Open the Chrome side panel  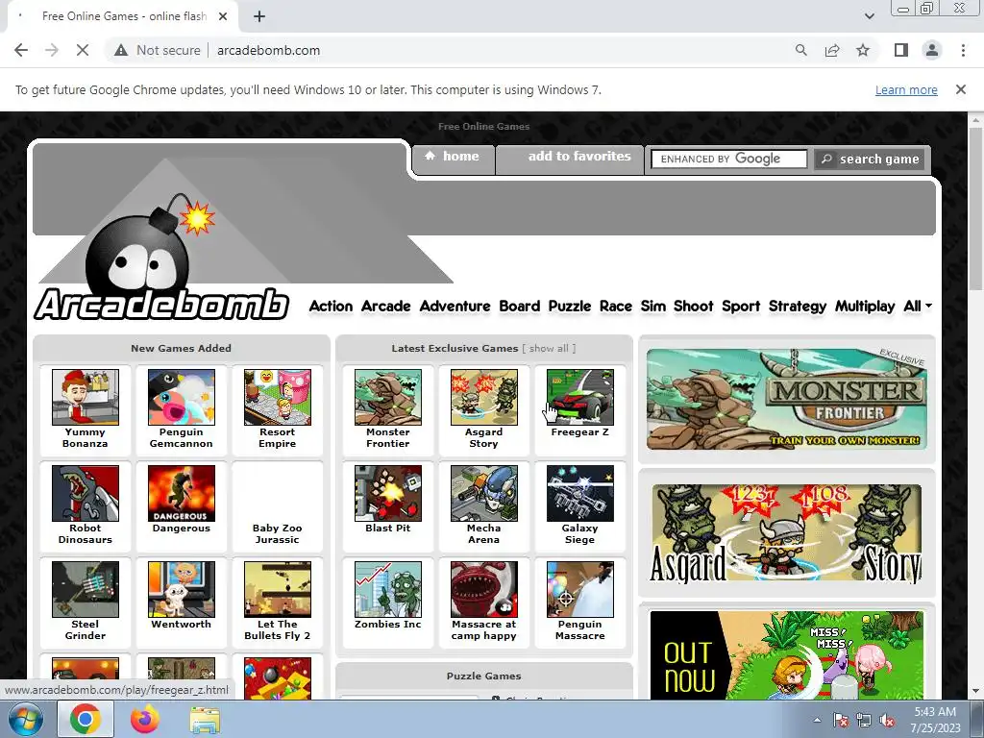point(901,50)
